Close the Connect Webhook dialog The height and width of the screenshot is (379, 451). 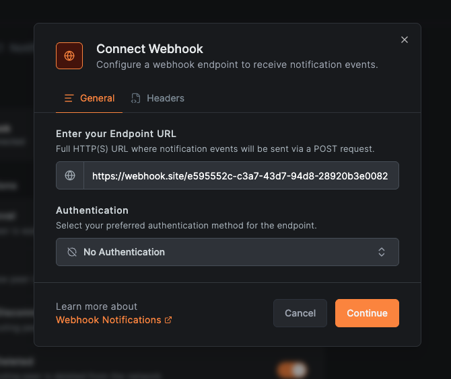(x=405, y=40)
